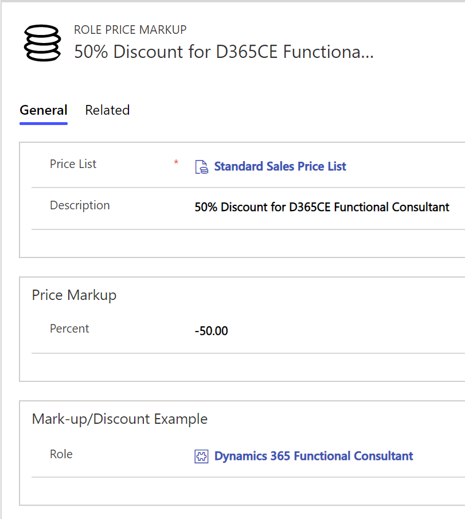Image resolution: width=465 pixels, height=519 pixels.
Task: Click the Description text field value
Action: (322, 207)
